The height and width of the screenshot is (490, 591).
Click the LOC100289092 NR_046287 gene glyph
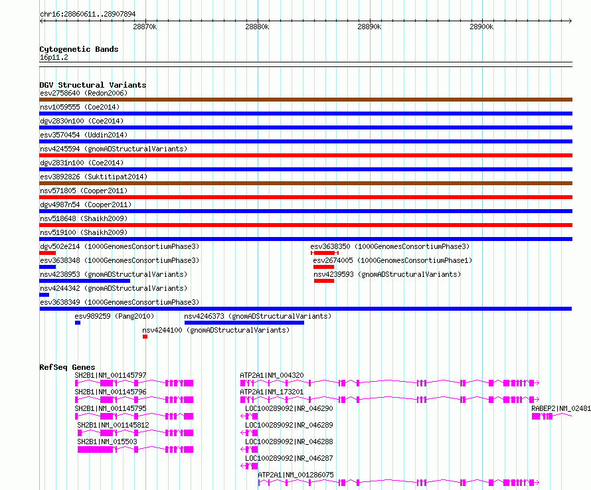coord(249,466)
